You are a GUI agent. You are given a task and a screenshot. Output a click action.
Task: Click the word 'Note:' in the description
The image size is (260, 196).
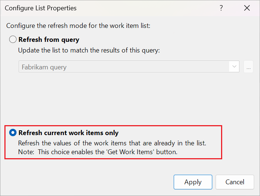tap(26, 152)
